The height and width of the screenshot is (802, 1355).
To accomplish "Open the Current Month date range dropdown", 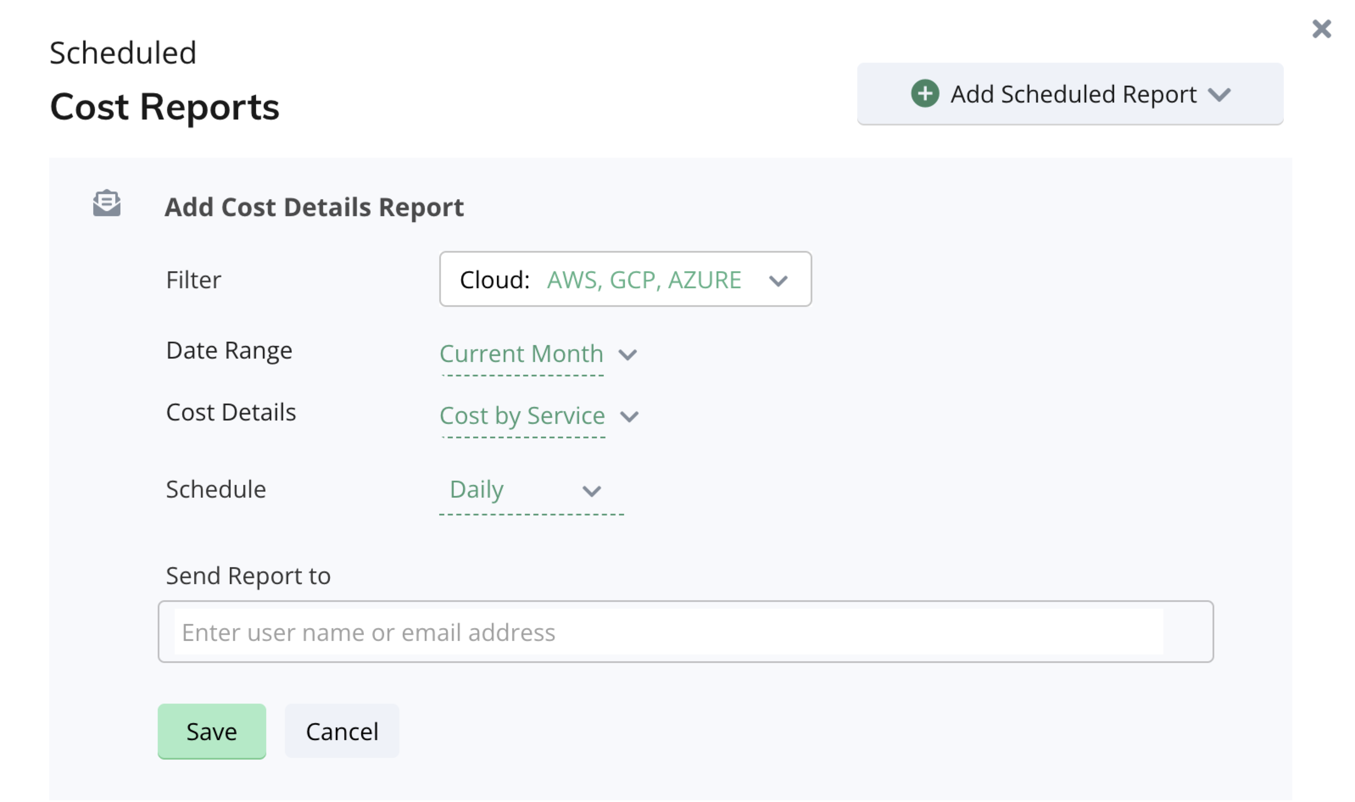I will point(539,355).
